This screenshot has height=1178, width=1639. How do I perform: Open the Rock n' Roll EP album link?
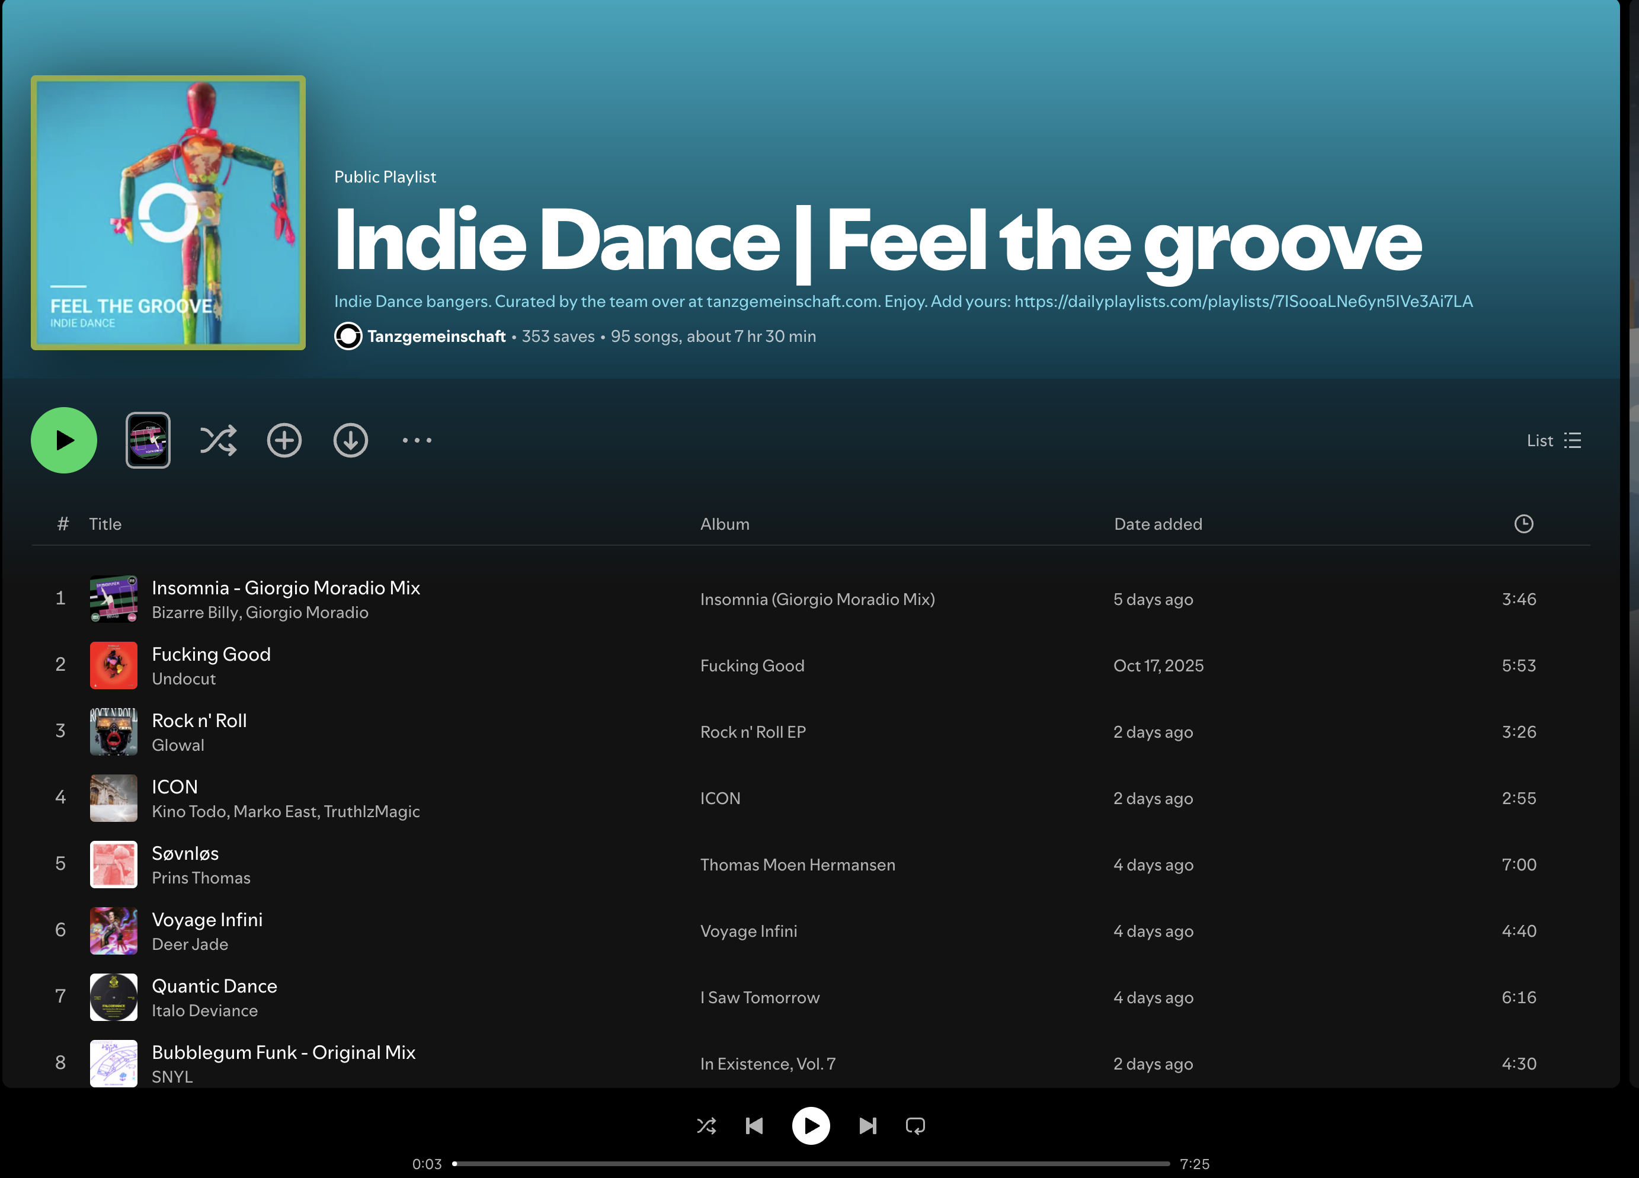753,732
